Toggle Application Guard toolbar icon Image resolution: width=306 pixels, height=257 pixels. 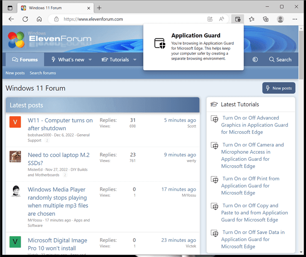pos(238,19)
